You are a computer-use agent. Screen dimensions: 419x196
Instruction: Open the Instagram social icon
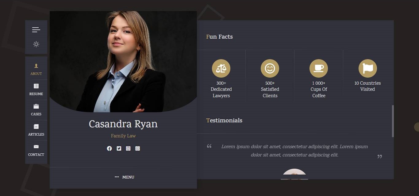(x=128, y=148)
